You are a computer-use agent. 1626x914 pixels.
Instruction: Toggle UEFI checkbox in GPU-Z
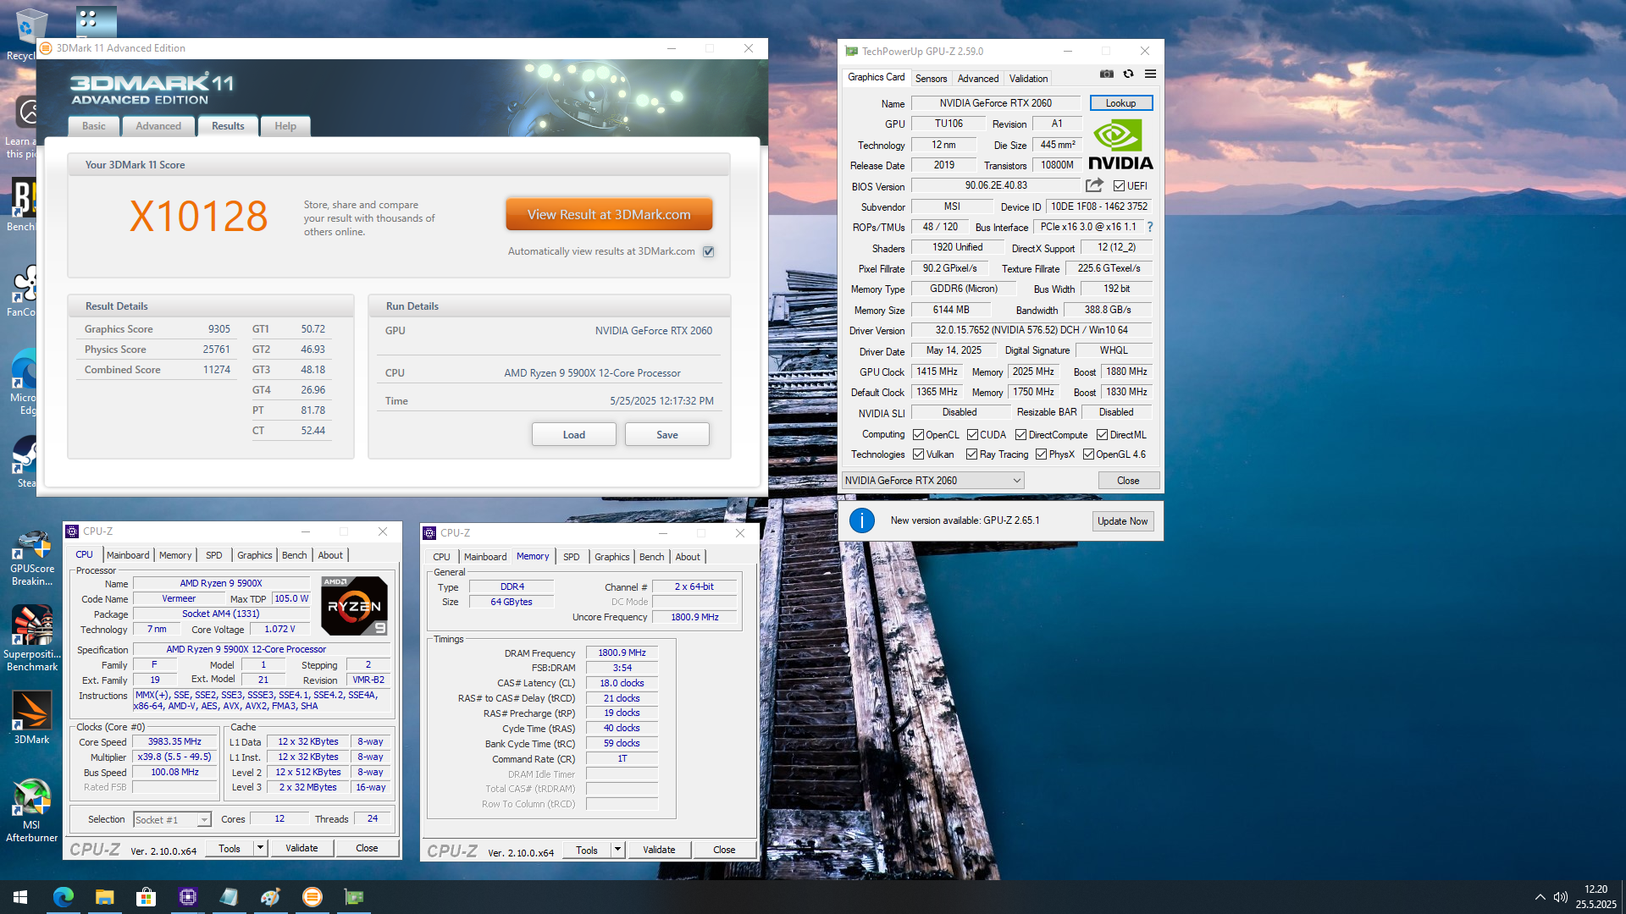coord(1120,186)
